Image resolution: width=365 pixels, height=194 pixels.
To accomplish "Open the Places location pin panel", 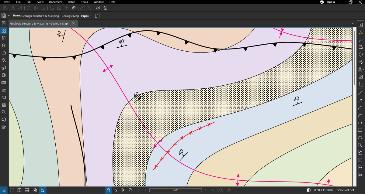I will [x=4, y=60].
